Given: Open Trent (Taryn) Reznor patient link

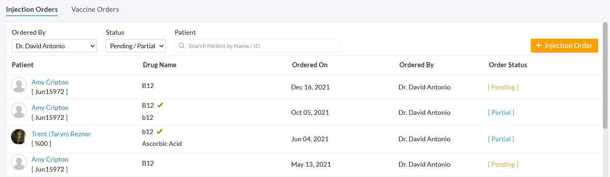Looking at the screenshot, I should [x=61, y=134].
